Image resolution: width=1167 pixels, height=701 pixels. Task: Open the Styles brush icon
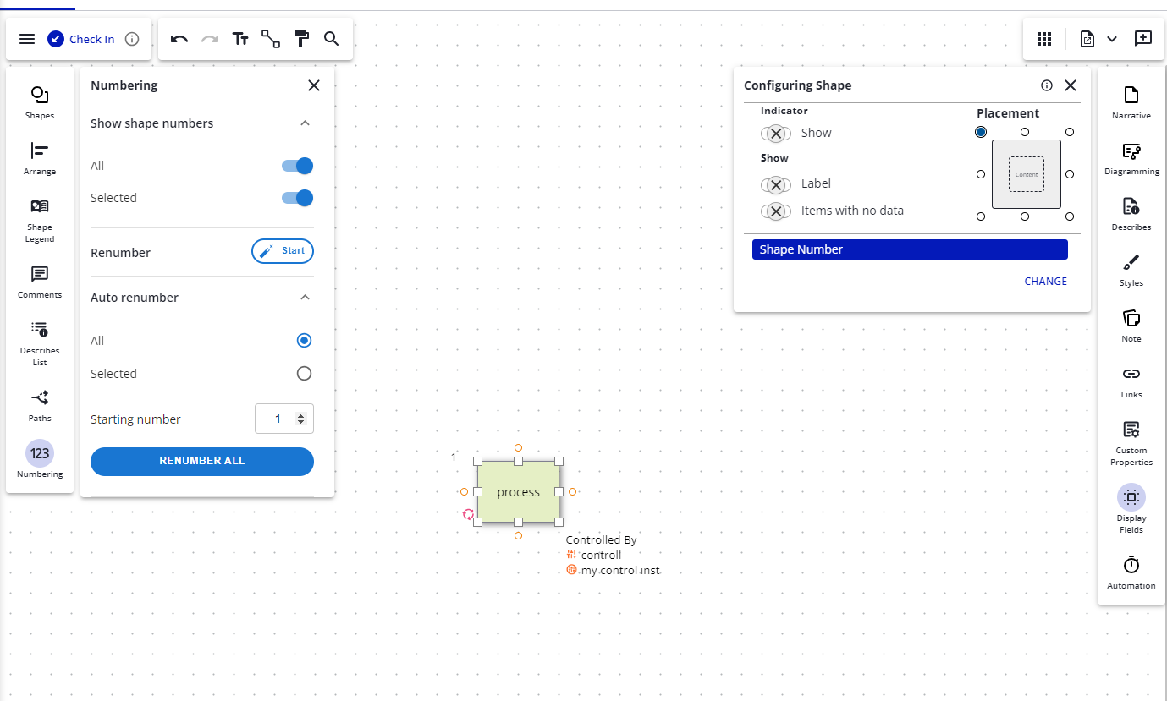[x=1131, y=263]
